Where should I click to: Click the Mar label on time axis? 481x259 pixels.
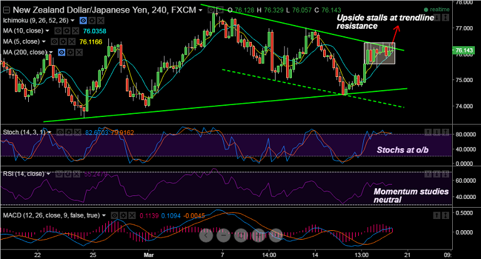[x=148, y=255]
